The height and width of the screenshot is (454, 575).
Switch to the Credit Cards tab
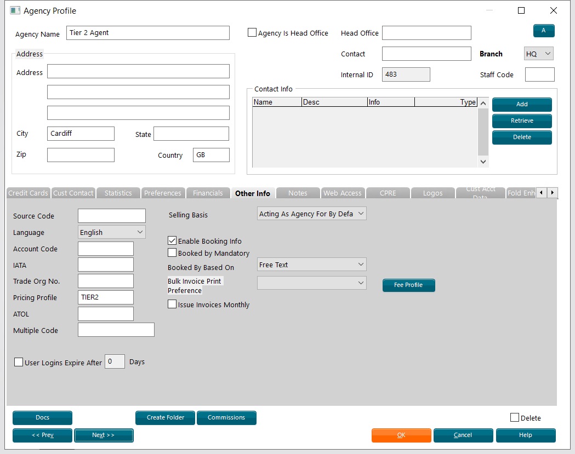click(x=29, y=193)
